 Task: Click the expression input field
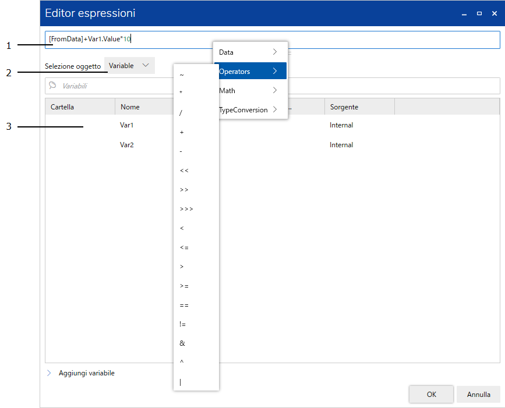click(315, 40)
